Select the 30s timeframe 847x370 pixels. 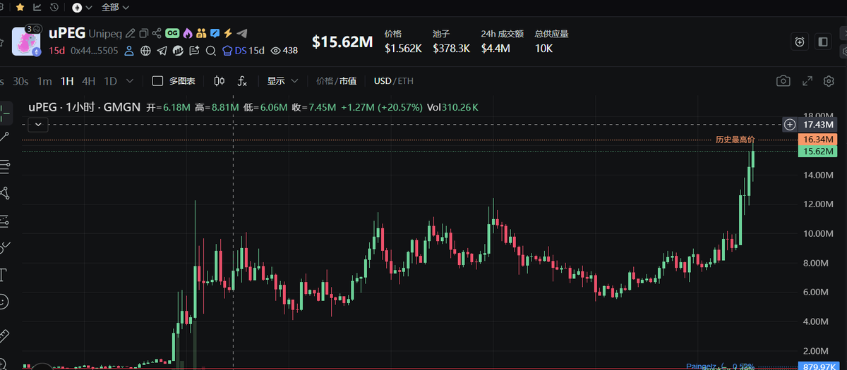(20, 81)
